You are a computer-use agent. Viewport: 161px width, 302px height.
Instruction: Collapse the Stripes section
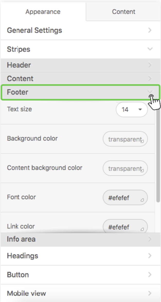click(80, 49)
